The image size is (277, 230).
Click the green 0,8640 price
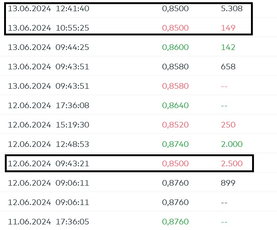click(x=175, y=105)
